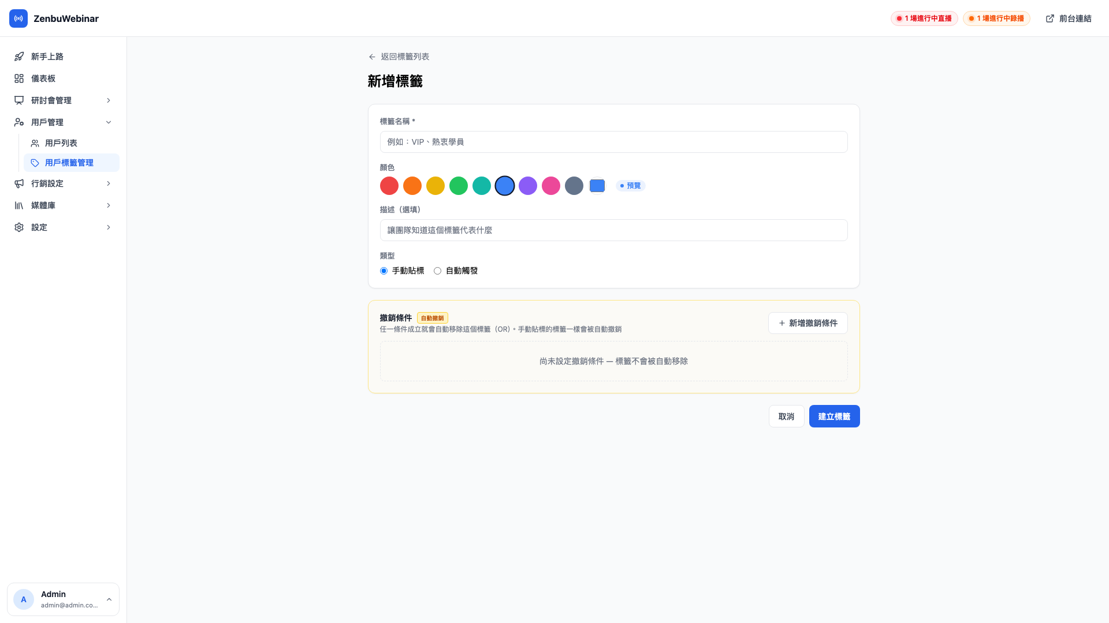Click the gear icon beside 設定
Viewport: 1109px width, 623px height.
[19, 227]
